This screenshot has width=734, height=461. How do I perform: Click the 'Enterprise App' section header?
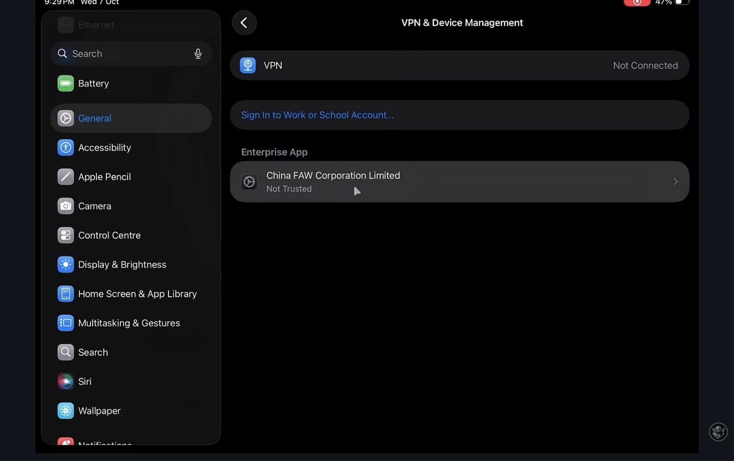click(x=274, y=152)
